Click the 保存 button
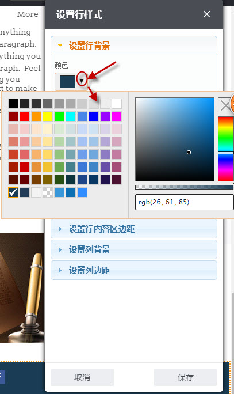The height and width of the screenshot is (394, 234). pyautogui.click(x=186, y=377)
